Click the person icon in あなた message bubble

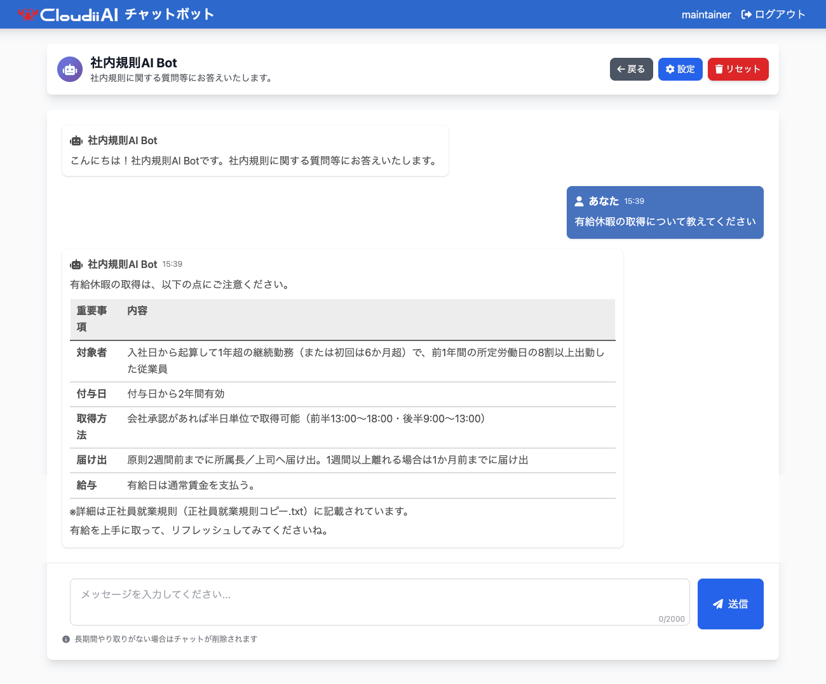tap(579, 201)
